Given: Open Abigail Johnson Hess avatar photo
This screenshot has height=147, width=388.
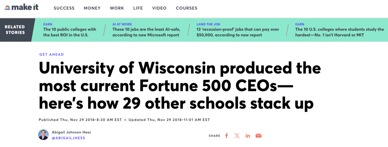Looking at the screenshot, I should (x=43, y=135).
